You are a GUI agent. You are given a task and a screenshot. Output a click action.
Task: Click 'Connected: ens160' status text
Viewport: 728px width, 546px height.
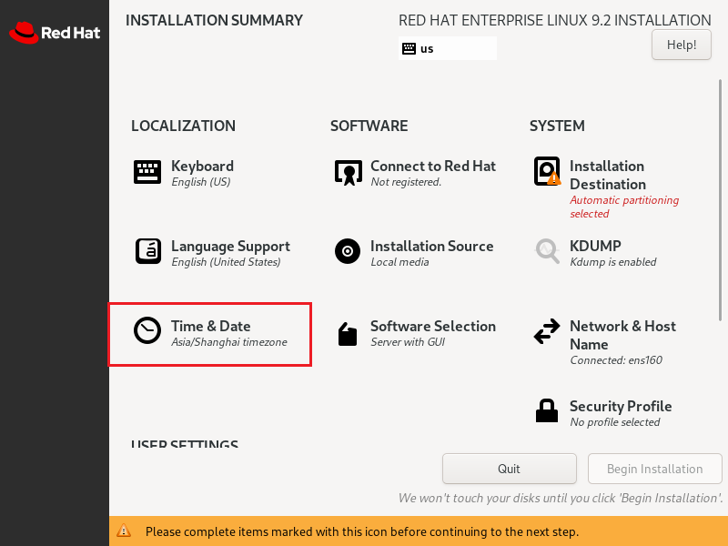point(616,360)
